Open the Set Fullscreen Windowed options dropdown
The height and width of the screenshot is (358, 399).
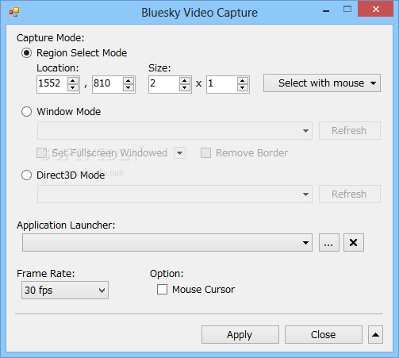(179, 153)
